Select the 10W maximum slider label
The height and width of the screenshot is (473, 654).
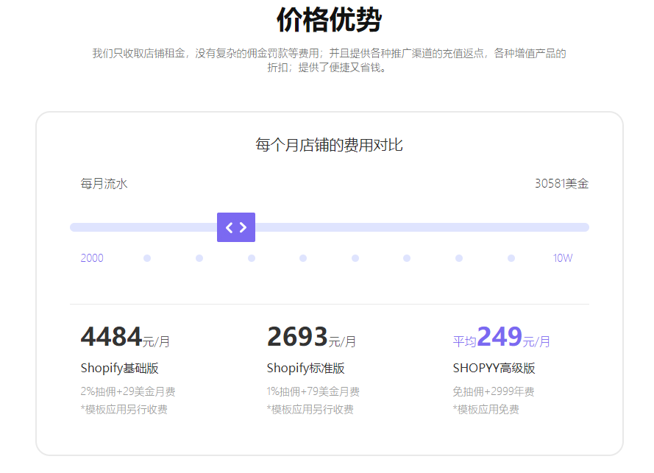[x=563, y=258]
